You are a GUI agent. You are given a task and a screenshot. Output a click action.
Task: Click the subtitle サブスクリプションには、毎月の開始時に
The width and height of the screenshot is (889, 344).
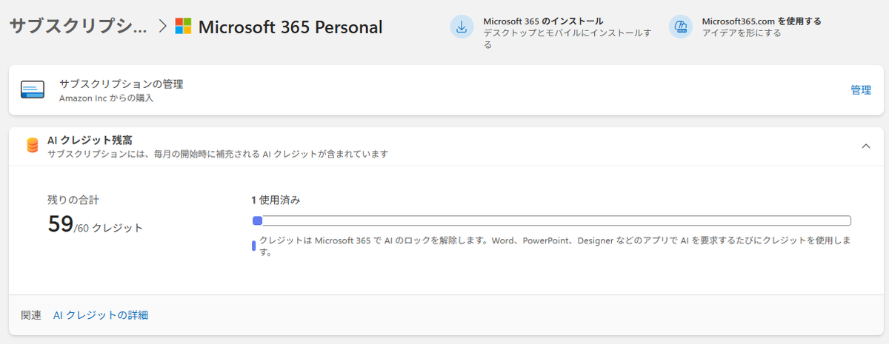(217, 154)
